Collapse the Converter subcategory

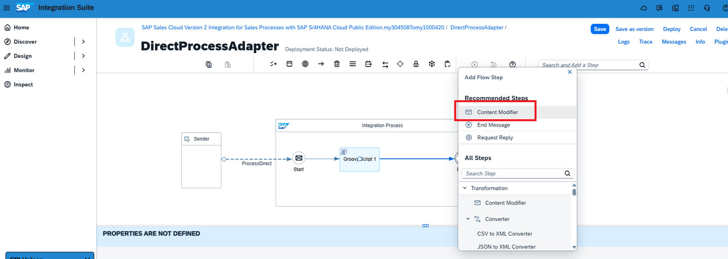tap(468, 219)
